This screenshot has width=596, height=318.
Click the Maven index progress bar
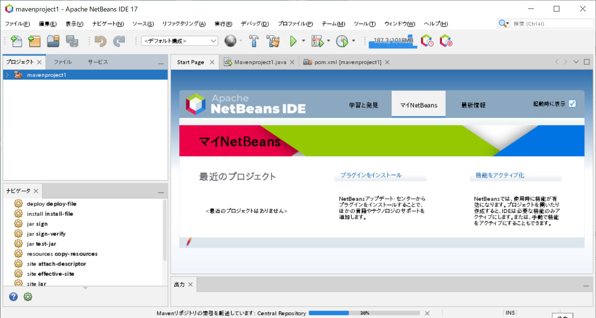point(364,313)
